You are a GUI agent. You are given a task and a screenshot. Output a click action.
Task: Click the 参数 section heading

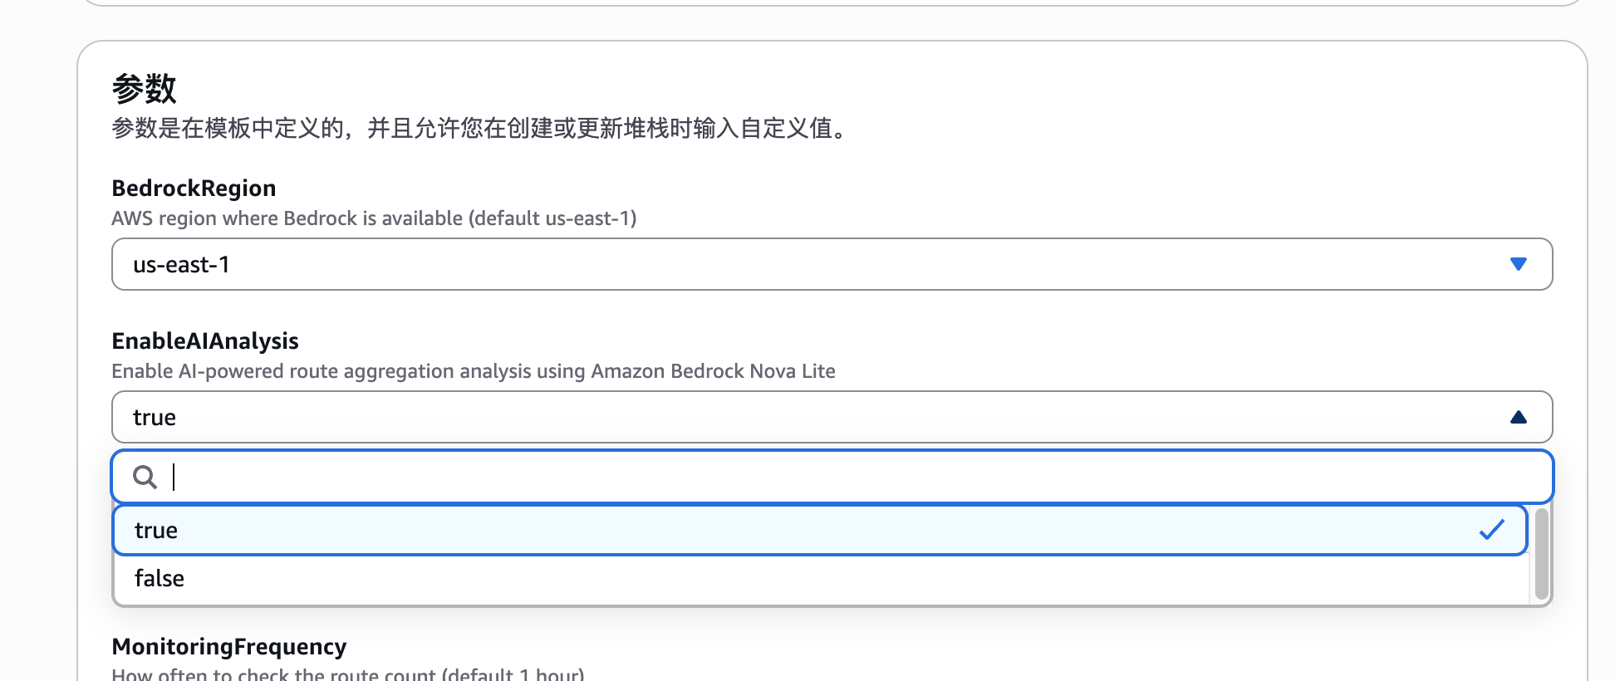[x=144, y=89]
